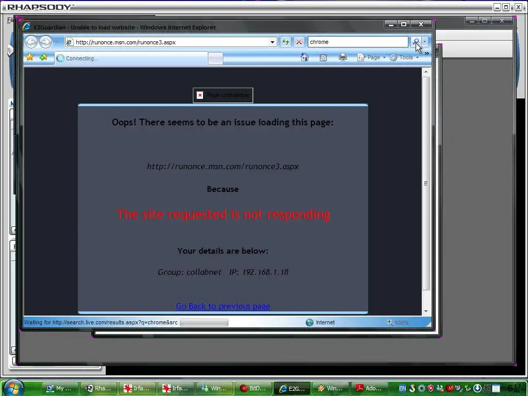Expand the toolbar overflow chevron
This screenshot has width=528, height=396.
(x=426, y=53)
